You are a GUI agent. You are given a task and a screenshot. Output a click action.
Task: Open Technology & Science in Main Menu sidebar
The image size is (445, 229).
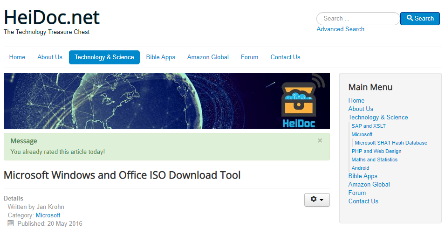click(378, 118)
